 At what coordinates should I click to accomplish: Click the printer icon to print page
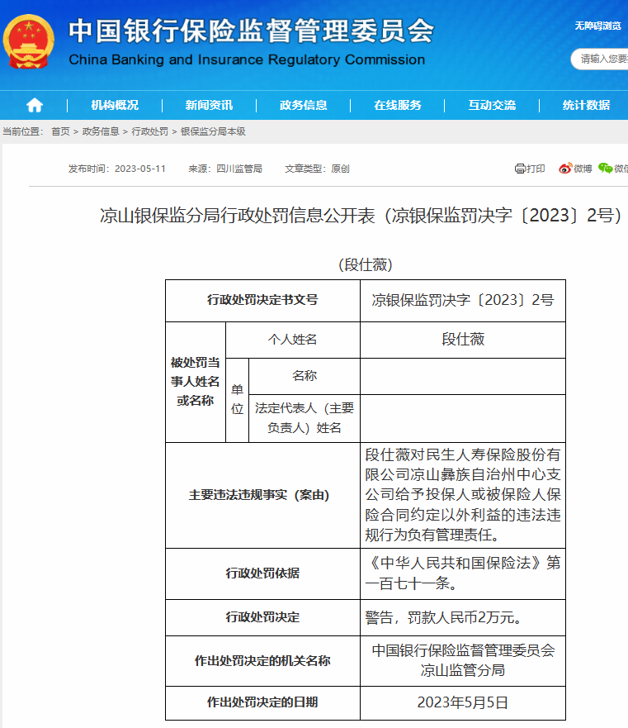(x=520, y=169)
